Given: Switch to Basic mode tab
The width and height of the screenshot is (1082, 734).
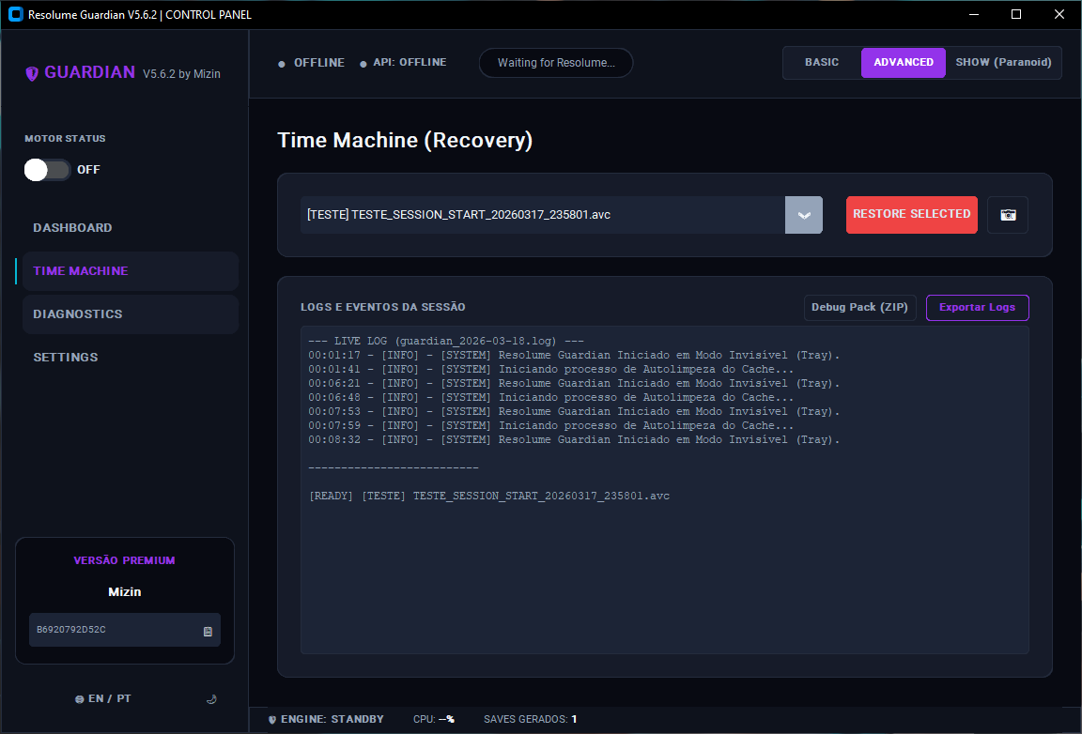Looking at the screenshot, I should click(x=822, y=63).
